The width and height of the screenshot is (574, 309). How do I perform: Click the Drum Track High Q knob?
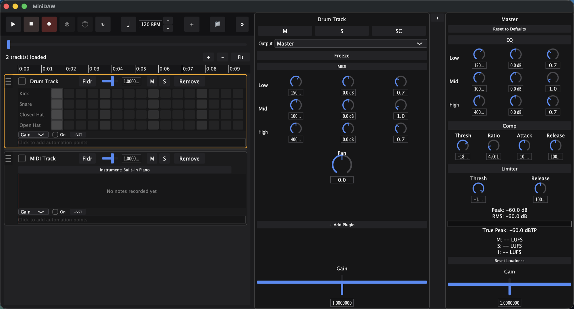(401, 128)
